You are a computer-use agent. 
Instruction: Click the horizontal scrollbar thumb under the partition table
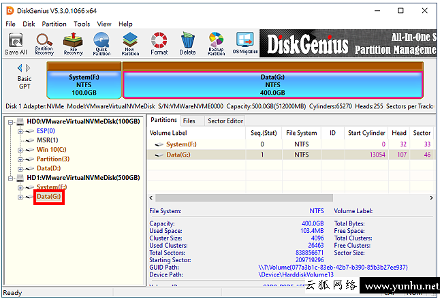pos(244,198)
